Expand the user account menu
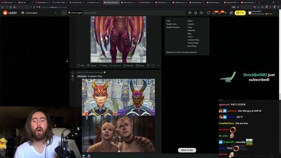 pyautogui.click(x=263, y=13)
